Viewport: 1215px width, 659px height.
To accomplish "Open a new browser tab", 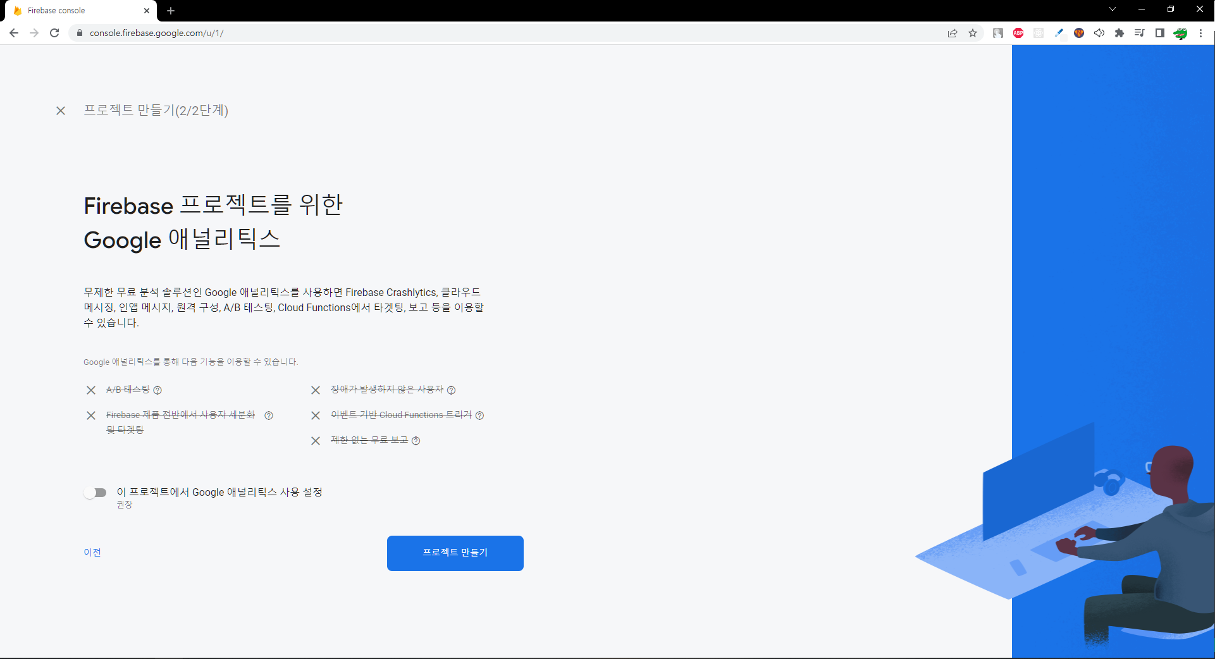I will click(x=171, y=11).
